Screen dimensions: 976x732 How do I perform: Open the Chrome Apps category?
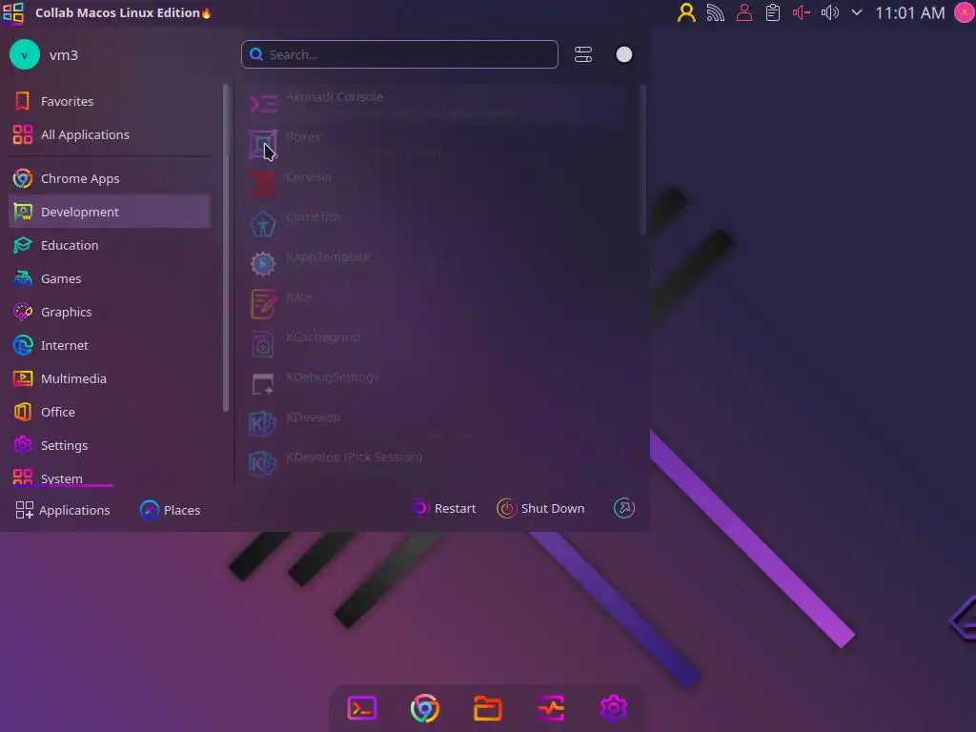click(x=109, y=178)
